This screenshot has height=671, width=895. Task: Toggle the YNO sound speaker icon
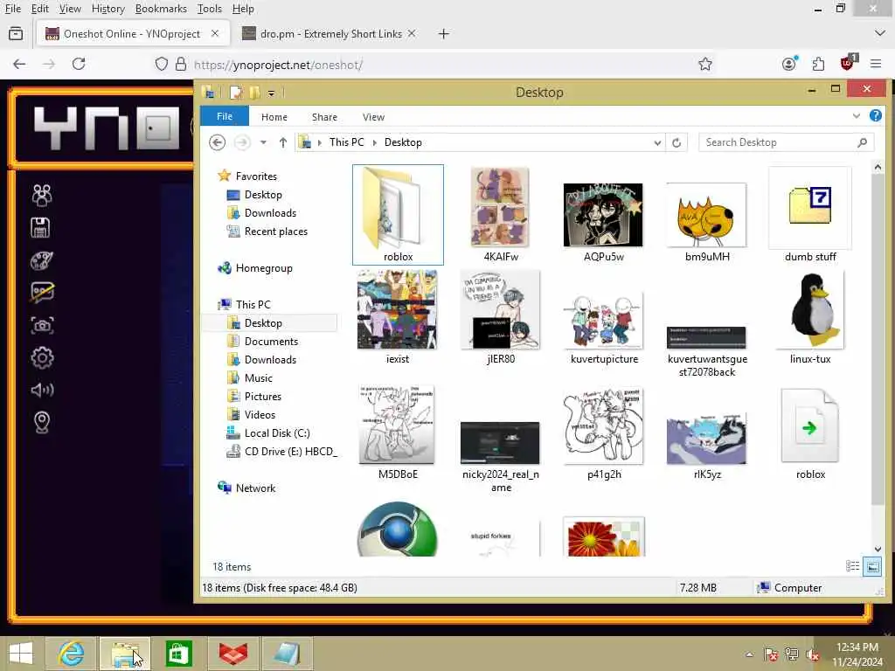pos(42,391)
